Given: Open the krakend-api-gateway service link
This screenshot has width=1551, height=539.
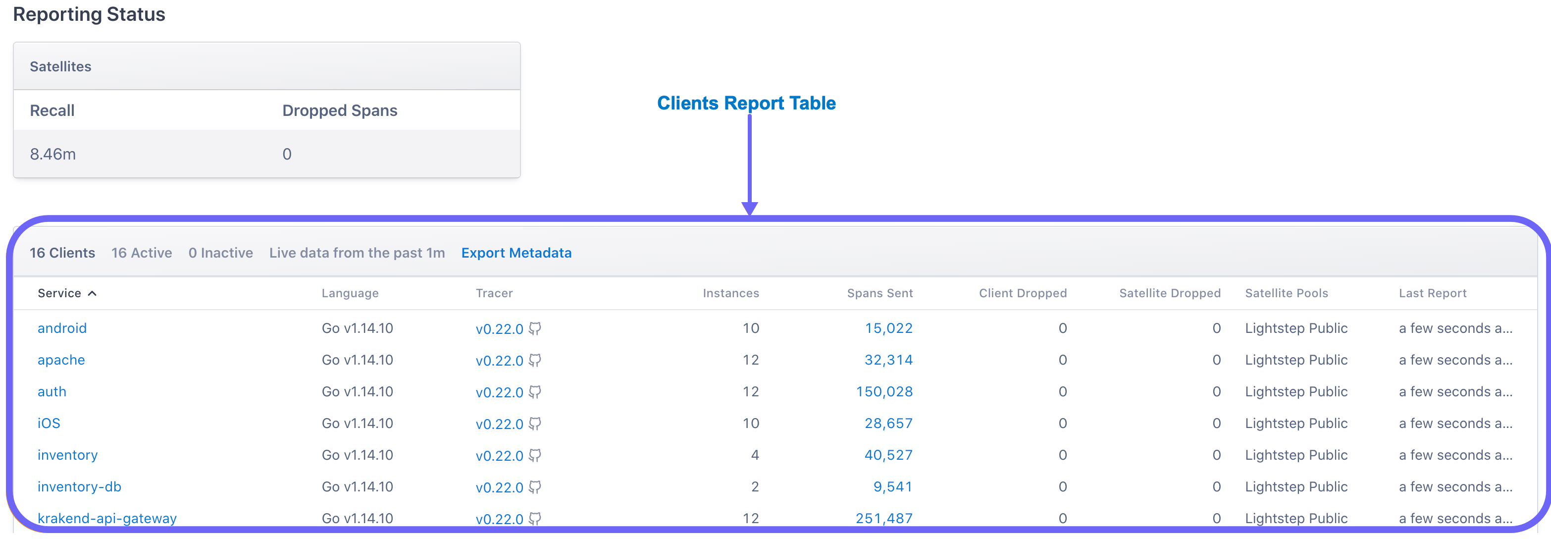Looking at the screenshot, I should click(107, 518).
